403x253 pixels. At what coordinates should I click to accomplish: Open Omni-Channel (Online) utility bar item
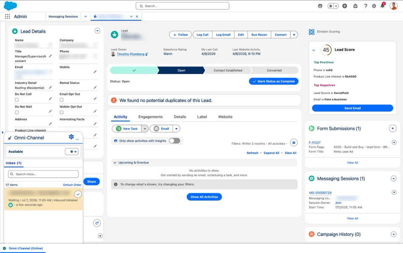23,248
